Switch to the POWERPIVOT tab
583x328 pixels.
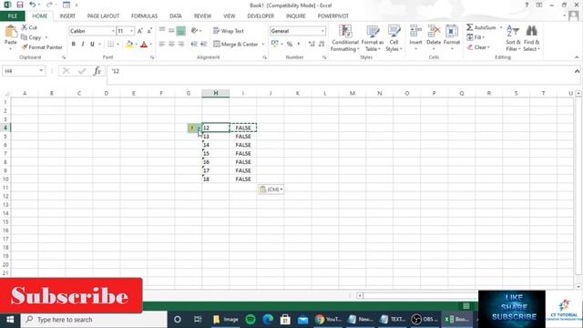click(x=332, y=16)
